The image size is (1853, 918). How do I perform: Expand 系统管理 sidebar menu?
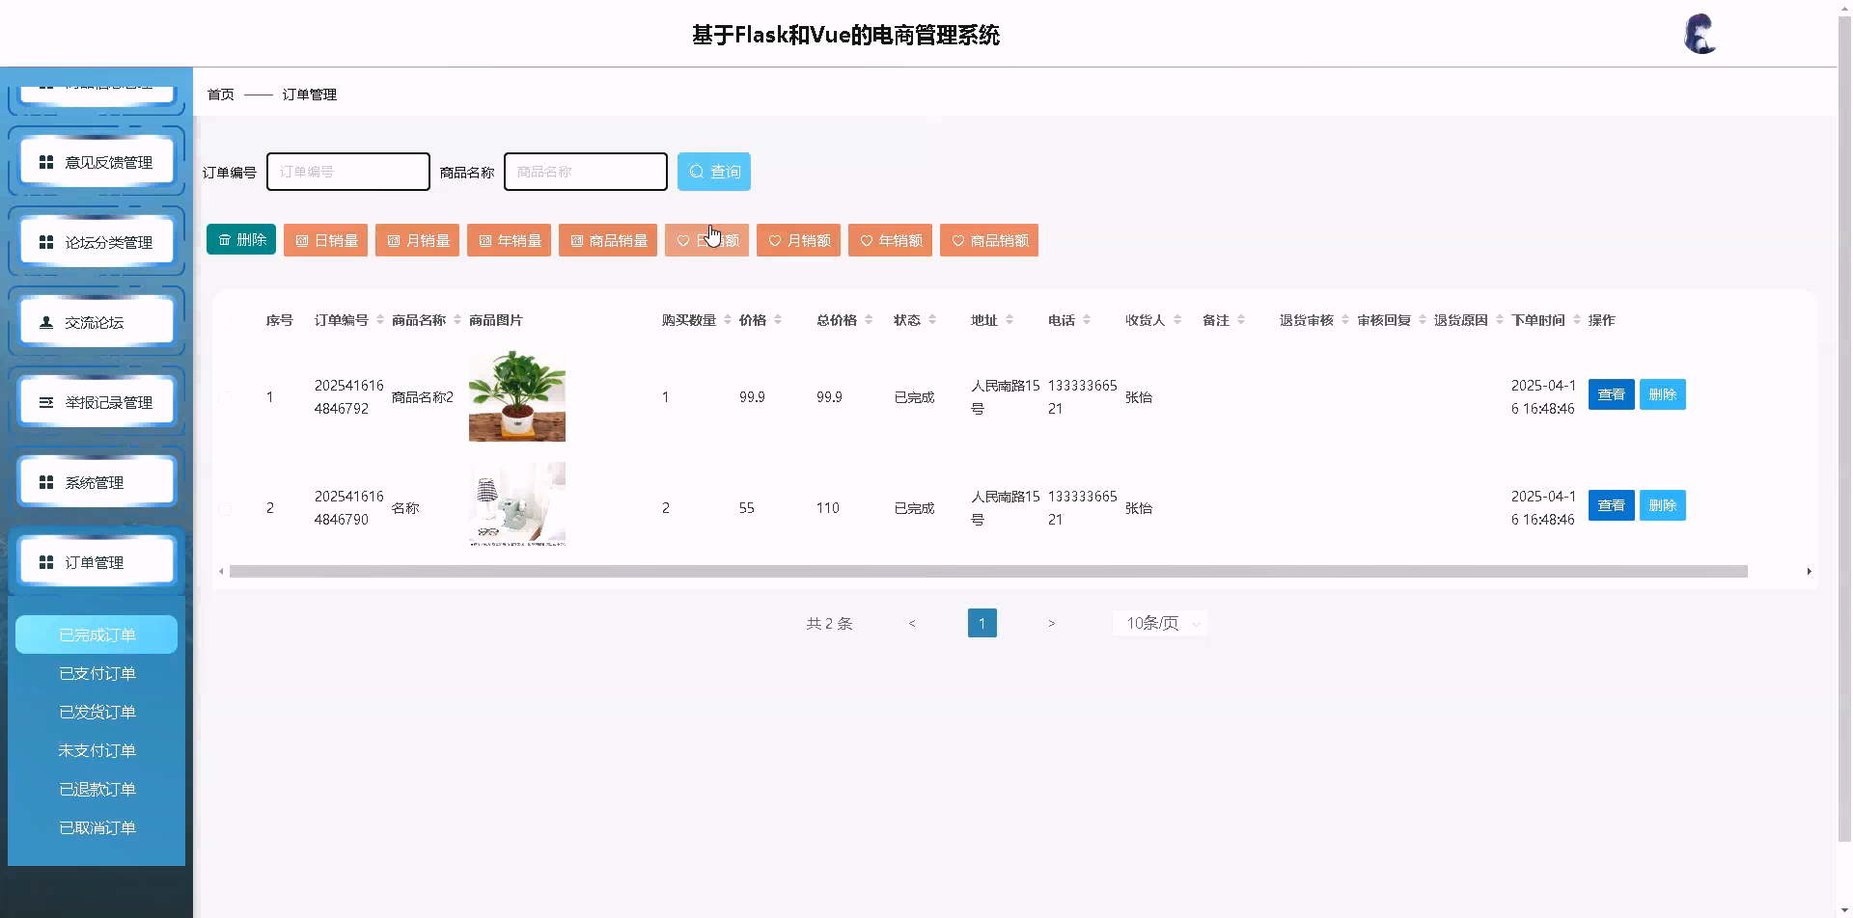[x=97, y=482]
